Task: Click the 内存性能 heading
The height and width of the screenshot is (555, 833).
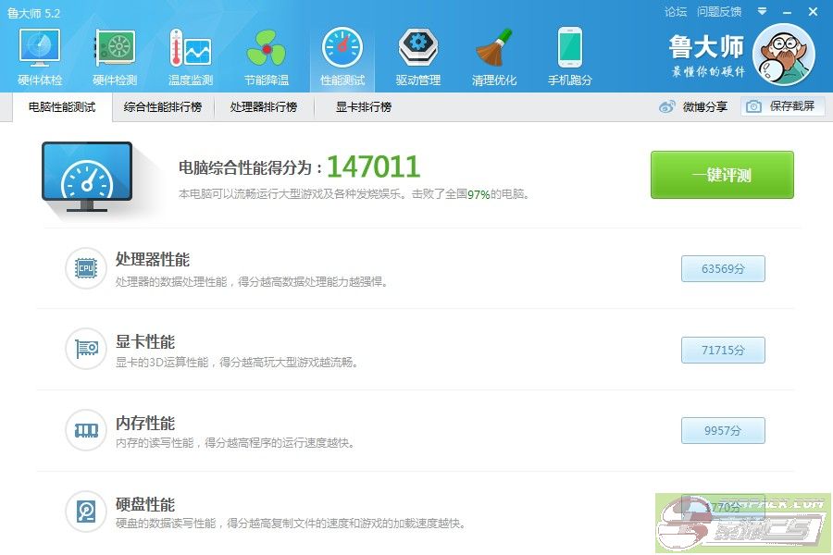Action: point(145,424)
